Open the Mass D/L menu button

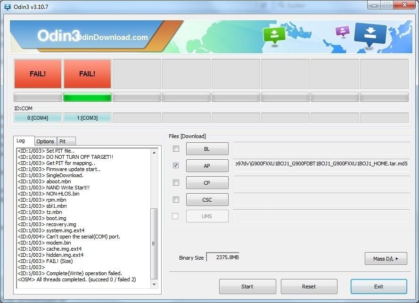pyautogui.click(x=386, y=258)
